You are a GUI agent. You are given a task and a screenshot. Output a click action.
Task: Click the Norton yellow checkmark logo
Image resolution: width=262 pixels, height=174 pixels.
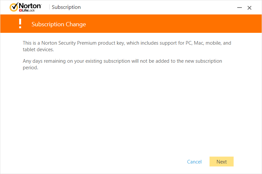pos(14,7)
